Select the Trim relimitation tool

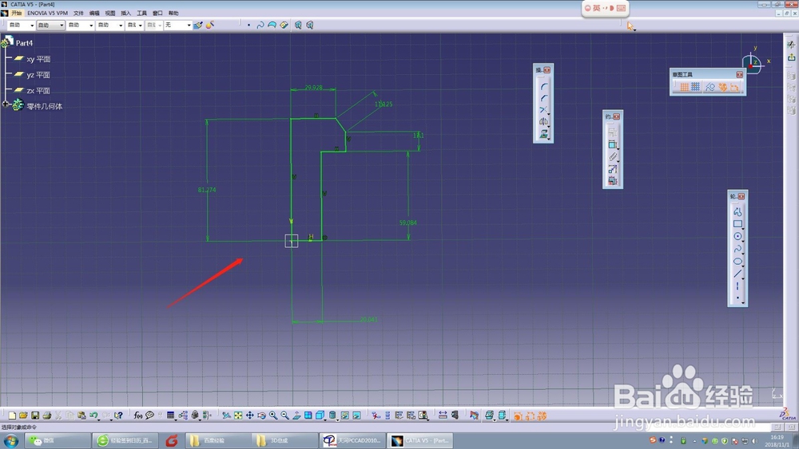[543, 110]
